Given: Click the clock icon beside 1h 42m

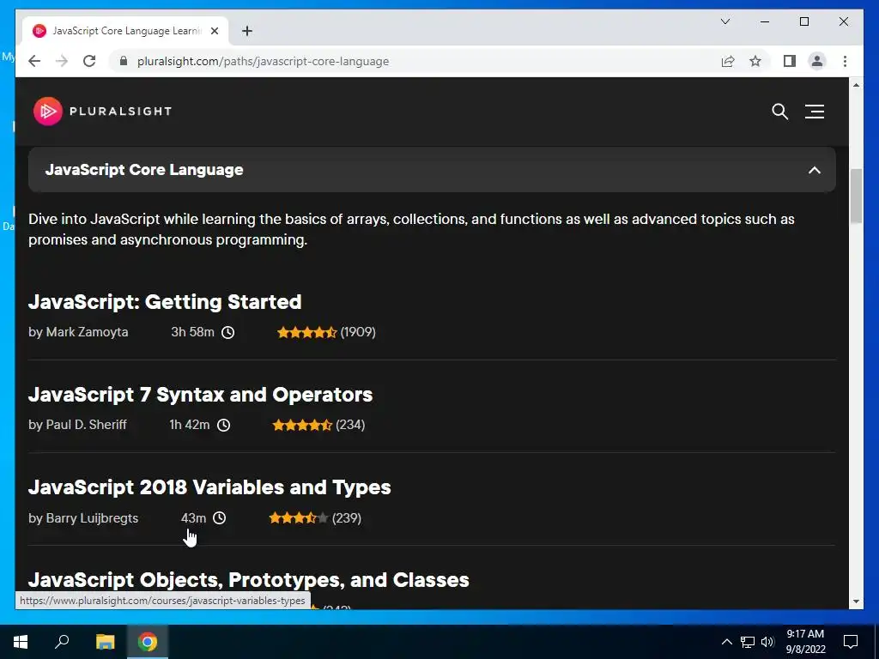Looking at the screenshot, I should click(x=223, y=425).
